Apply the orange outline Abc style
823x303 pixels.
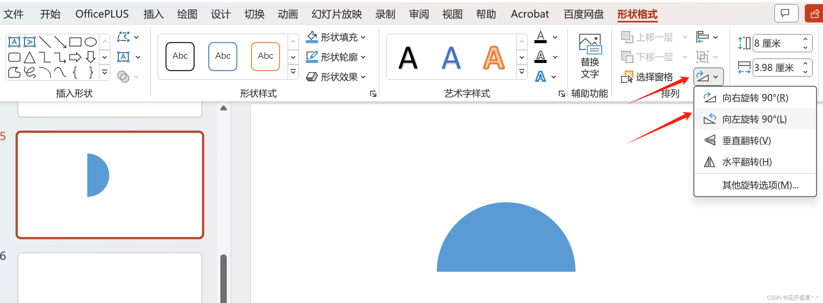pos(266,56)
